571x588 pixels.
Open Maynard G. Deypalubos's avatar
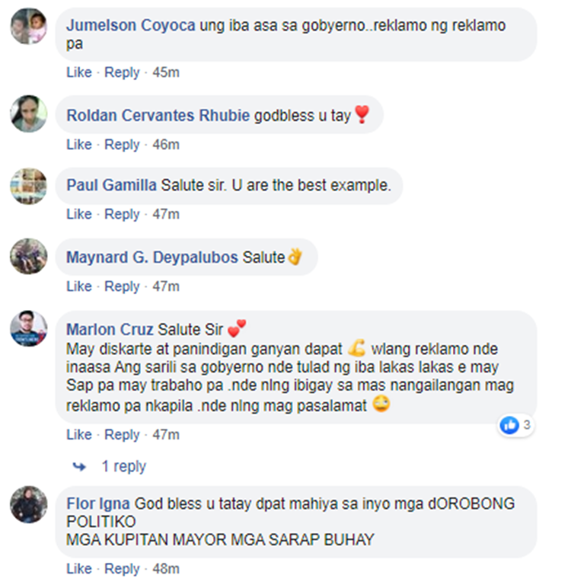click(x=28, y=256)
